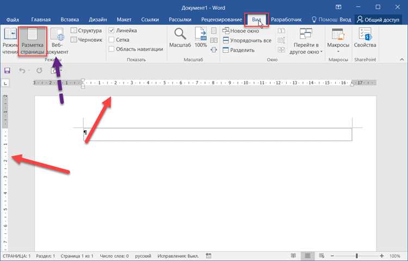Switch to Веб-документ web layout view
This screenshot has height=261, width=408.
coord(57,35)
